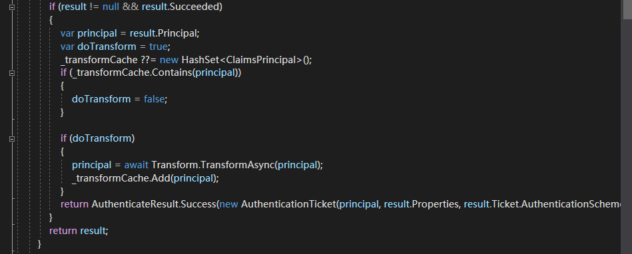Collapse the 'if (doTransform)' code block
This screenshot has width=632, height=254.
pos(12,139)
